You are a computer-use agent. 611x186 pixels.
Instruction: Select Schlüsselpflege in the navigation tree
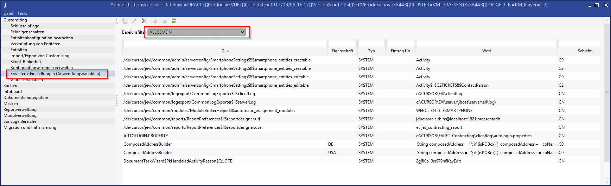click(25, 26)
